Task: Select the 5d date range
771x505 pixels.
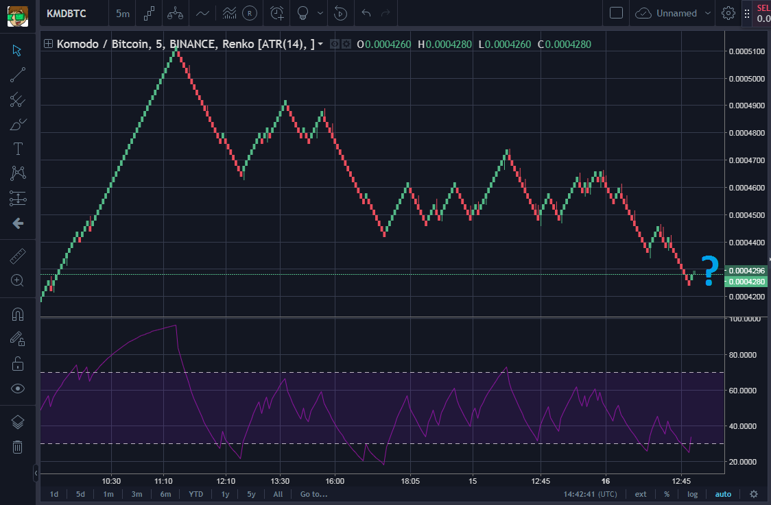Action: (x=80, y=494)
